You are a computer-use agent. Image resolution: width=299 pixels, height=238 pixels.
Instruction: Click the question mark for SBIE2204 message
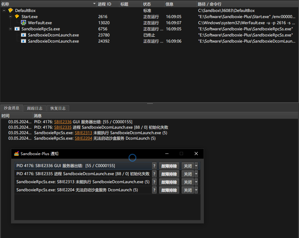154,190
